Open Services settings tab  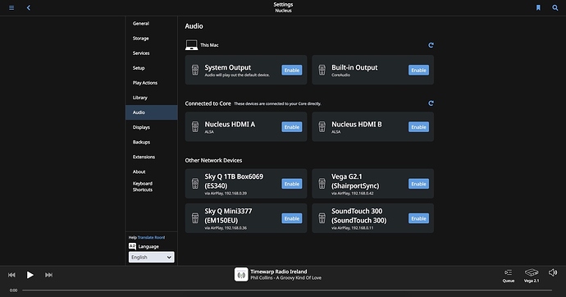pyautogui.click(x=151, y=53)
